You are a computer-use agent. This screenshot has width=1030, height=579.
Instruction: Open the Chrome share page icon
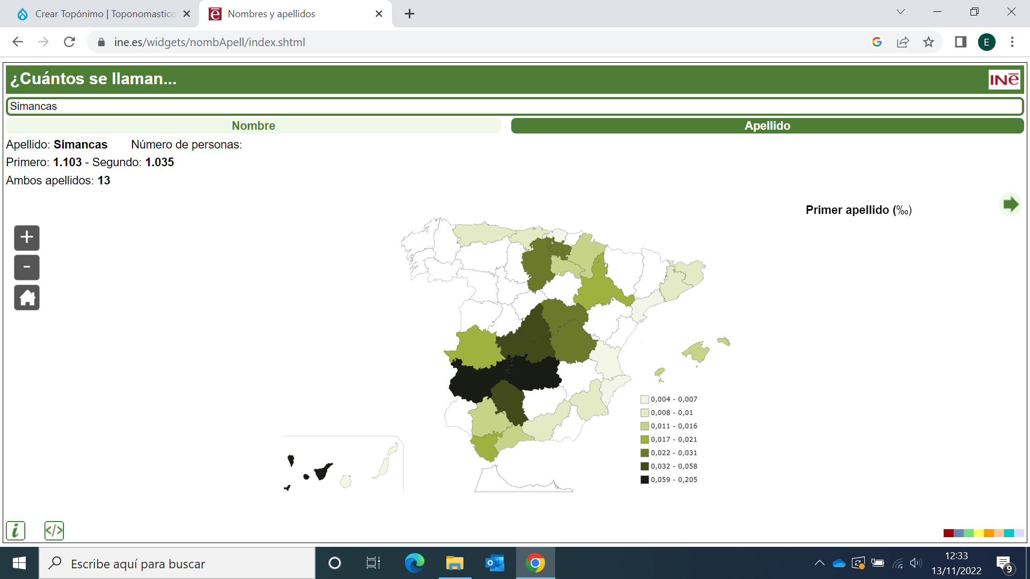[903, 42]
